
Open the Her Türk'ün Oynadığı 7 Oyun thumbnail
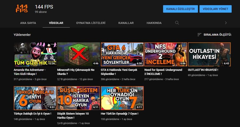point(122,98)
